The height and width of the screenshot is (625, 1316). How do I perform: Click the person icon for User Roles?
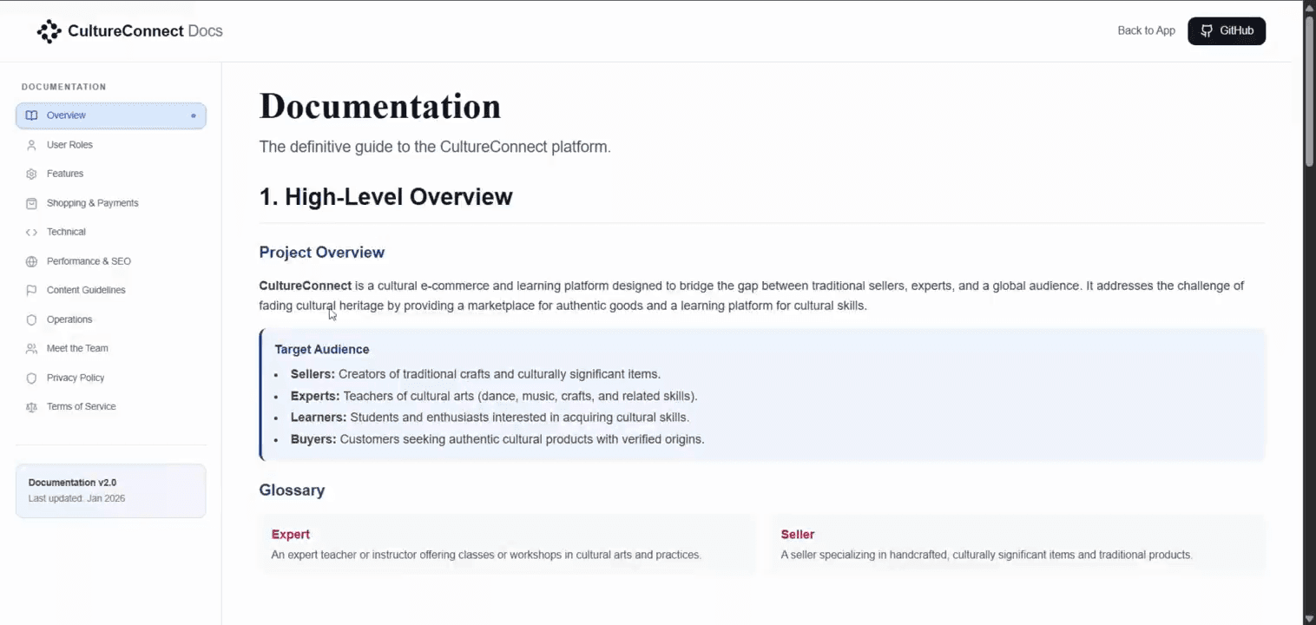(31, 145)
